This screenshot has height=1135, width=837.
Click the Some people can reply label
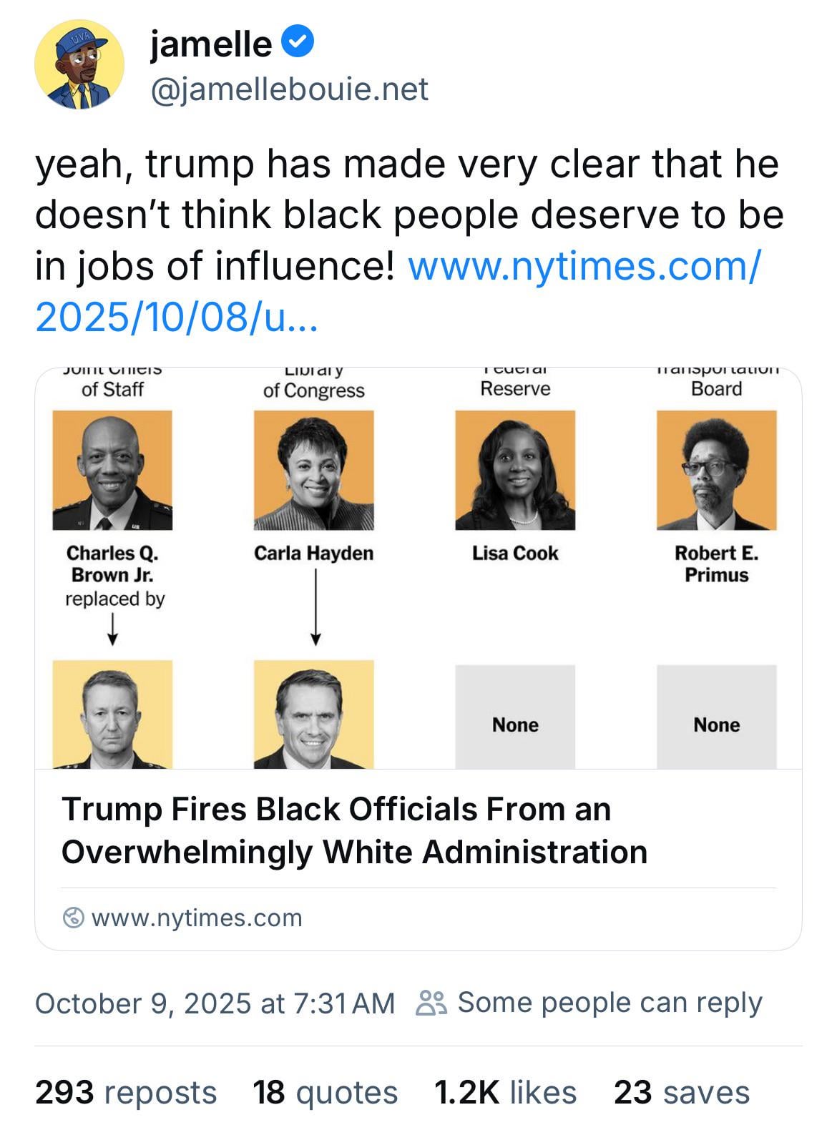pos(610,1003)
